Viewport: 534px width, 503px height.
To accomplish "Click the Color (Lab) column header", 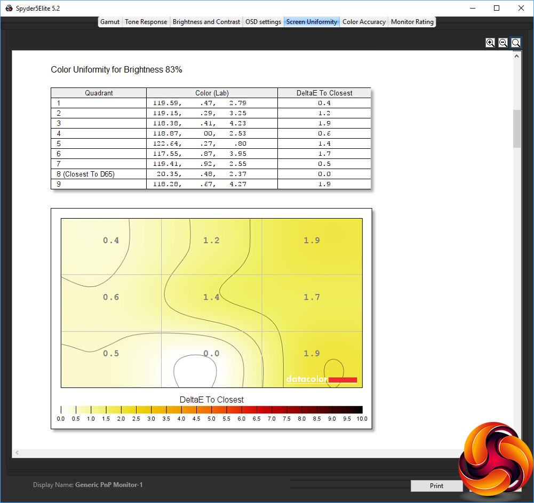I will pyautogui.click(x=212, y=93).
